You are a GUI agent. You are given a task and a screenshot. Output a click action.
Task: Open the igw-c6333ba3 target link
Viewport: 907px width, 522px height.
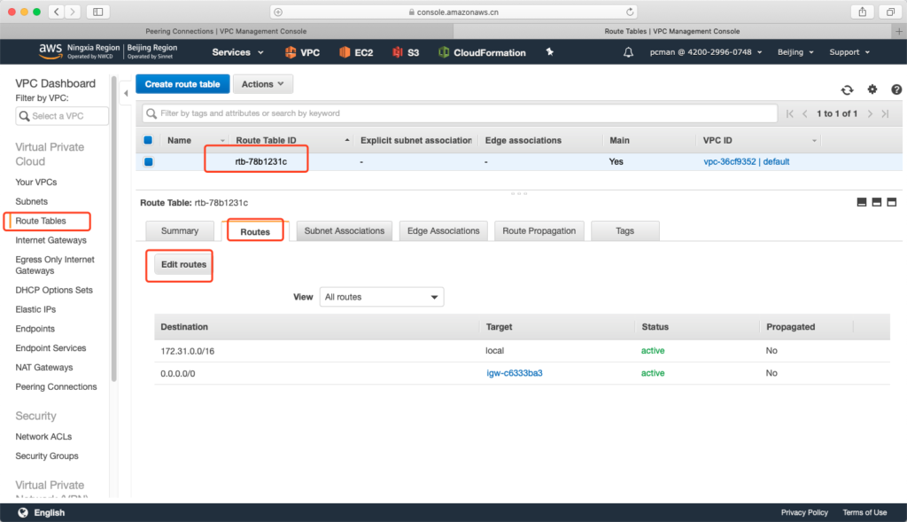pyautogui.click(x=514, y=373)
